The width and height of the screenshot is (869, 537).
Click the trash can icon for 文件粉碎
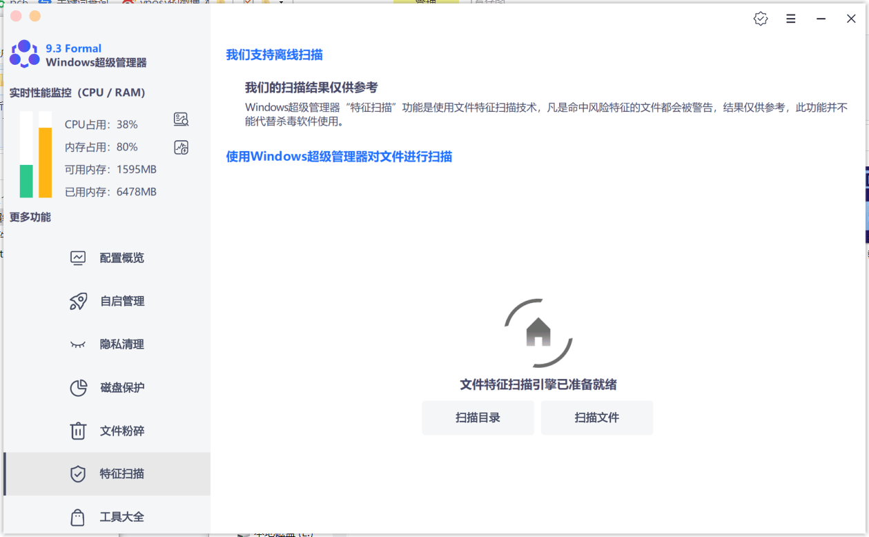(x=78, y=430)
